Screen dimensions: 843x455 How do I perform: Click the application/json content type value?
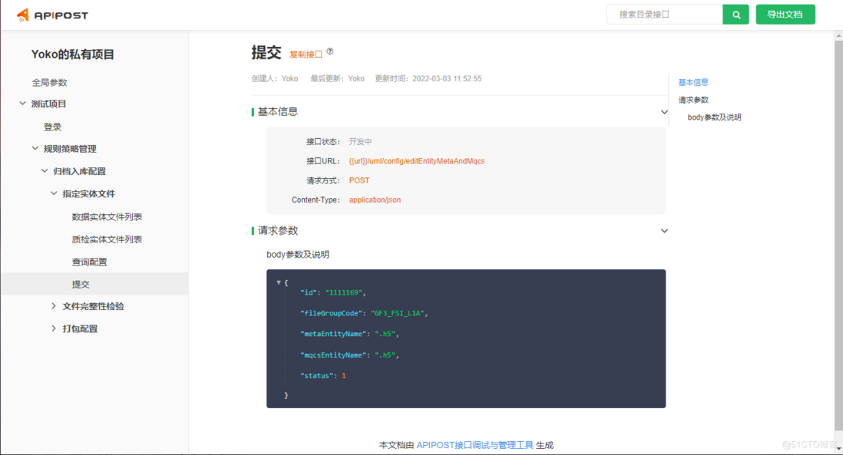tap(375, 199)
